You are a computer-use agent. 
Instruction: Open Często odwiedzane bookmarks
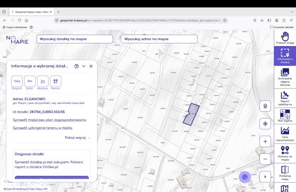coord(15,27)
